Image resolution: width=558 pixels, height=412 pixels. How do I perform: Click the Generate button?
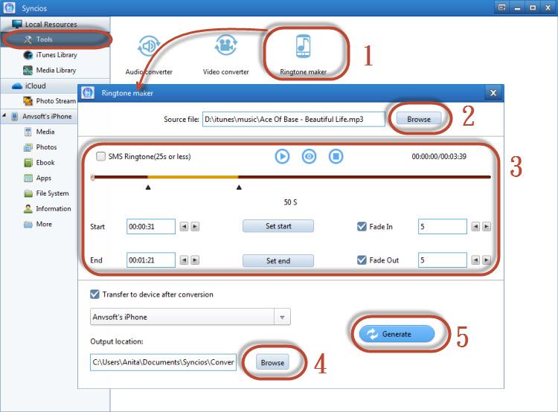click(397, 334)
